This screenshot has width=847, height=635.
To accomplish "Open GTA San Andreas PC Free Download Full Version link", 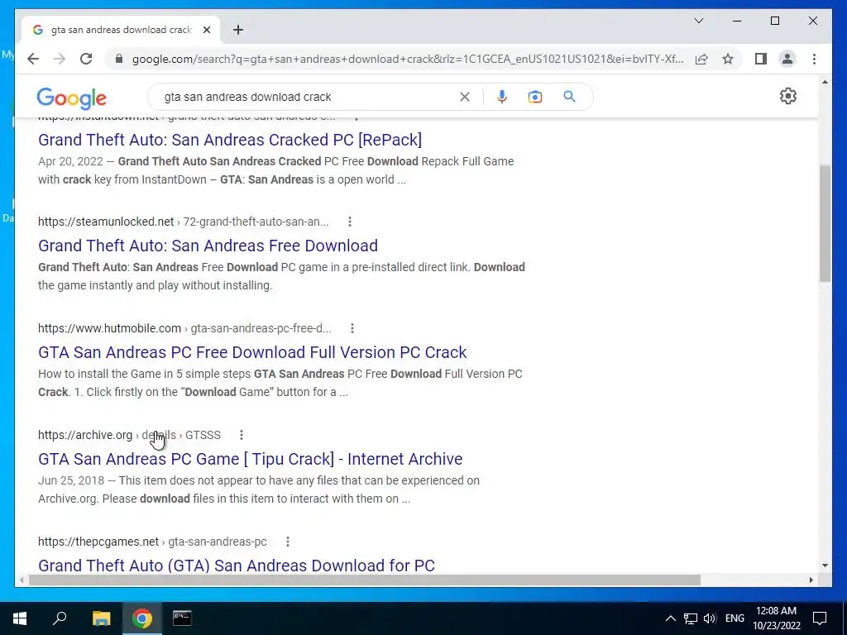I will coord(252,352).
